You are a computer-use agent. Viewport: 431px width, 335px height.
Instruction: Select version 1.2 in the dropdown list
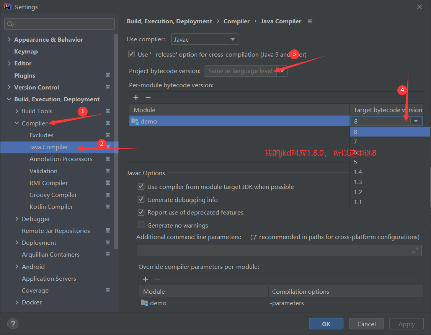tap(390, 192)
